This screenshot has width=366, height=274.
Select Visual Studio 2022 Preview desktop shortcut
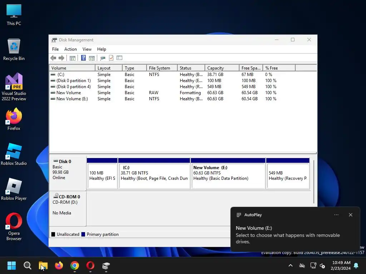(x=14, y=87)
